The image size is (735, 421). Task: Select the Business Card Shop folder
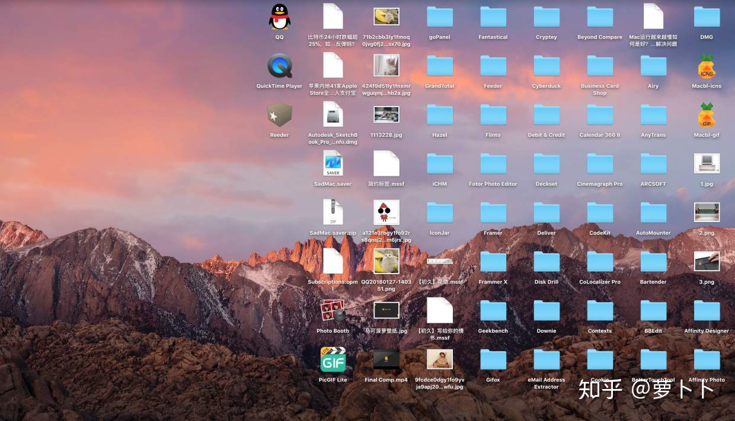600,66
